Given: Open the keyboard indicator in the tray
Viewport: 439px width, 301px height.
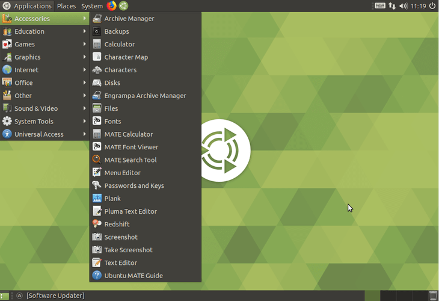Looking at the screenshot, I should point(380,5).
